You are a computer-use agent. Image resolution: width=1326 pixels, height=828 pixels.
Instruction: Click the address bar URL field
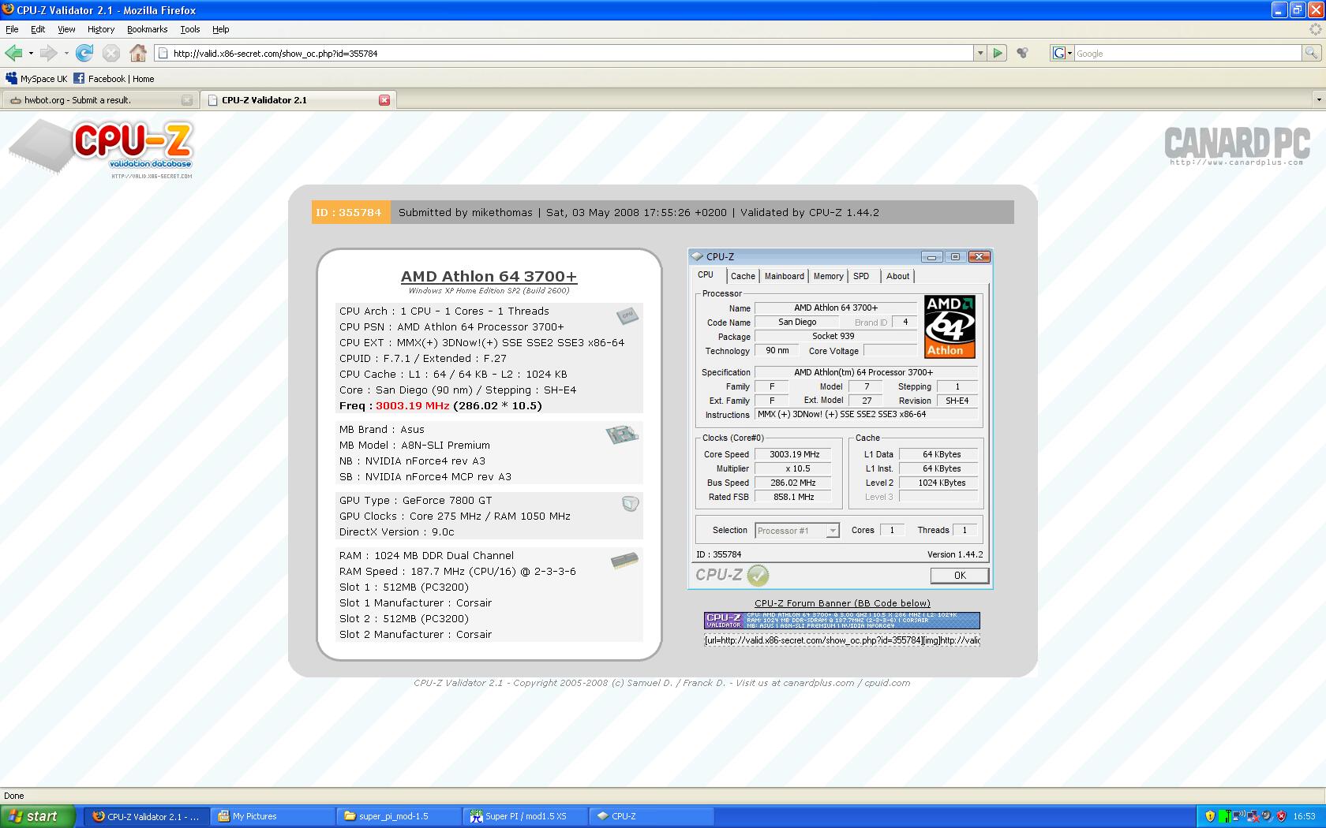pyautogui.click(x=564, y=53)
